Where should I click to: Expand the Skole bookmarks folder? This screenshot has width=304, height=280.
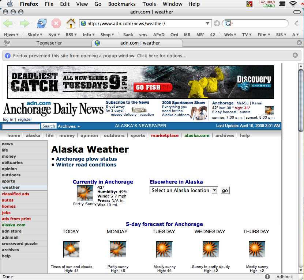coord(35,35)
